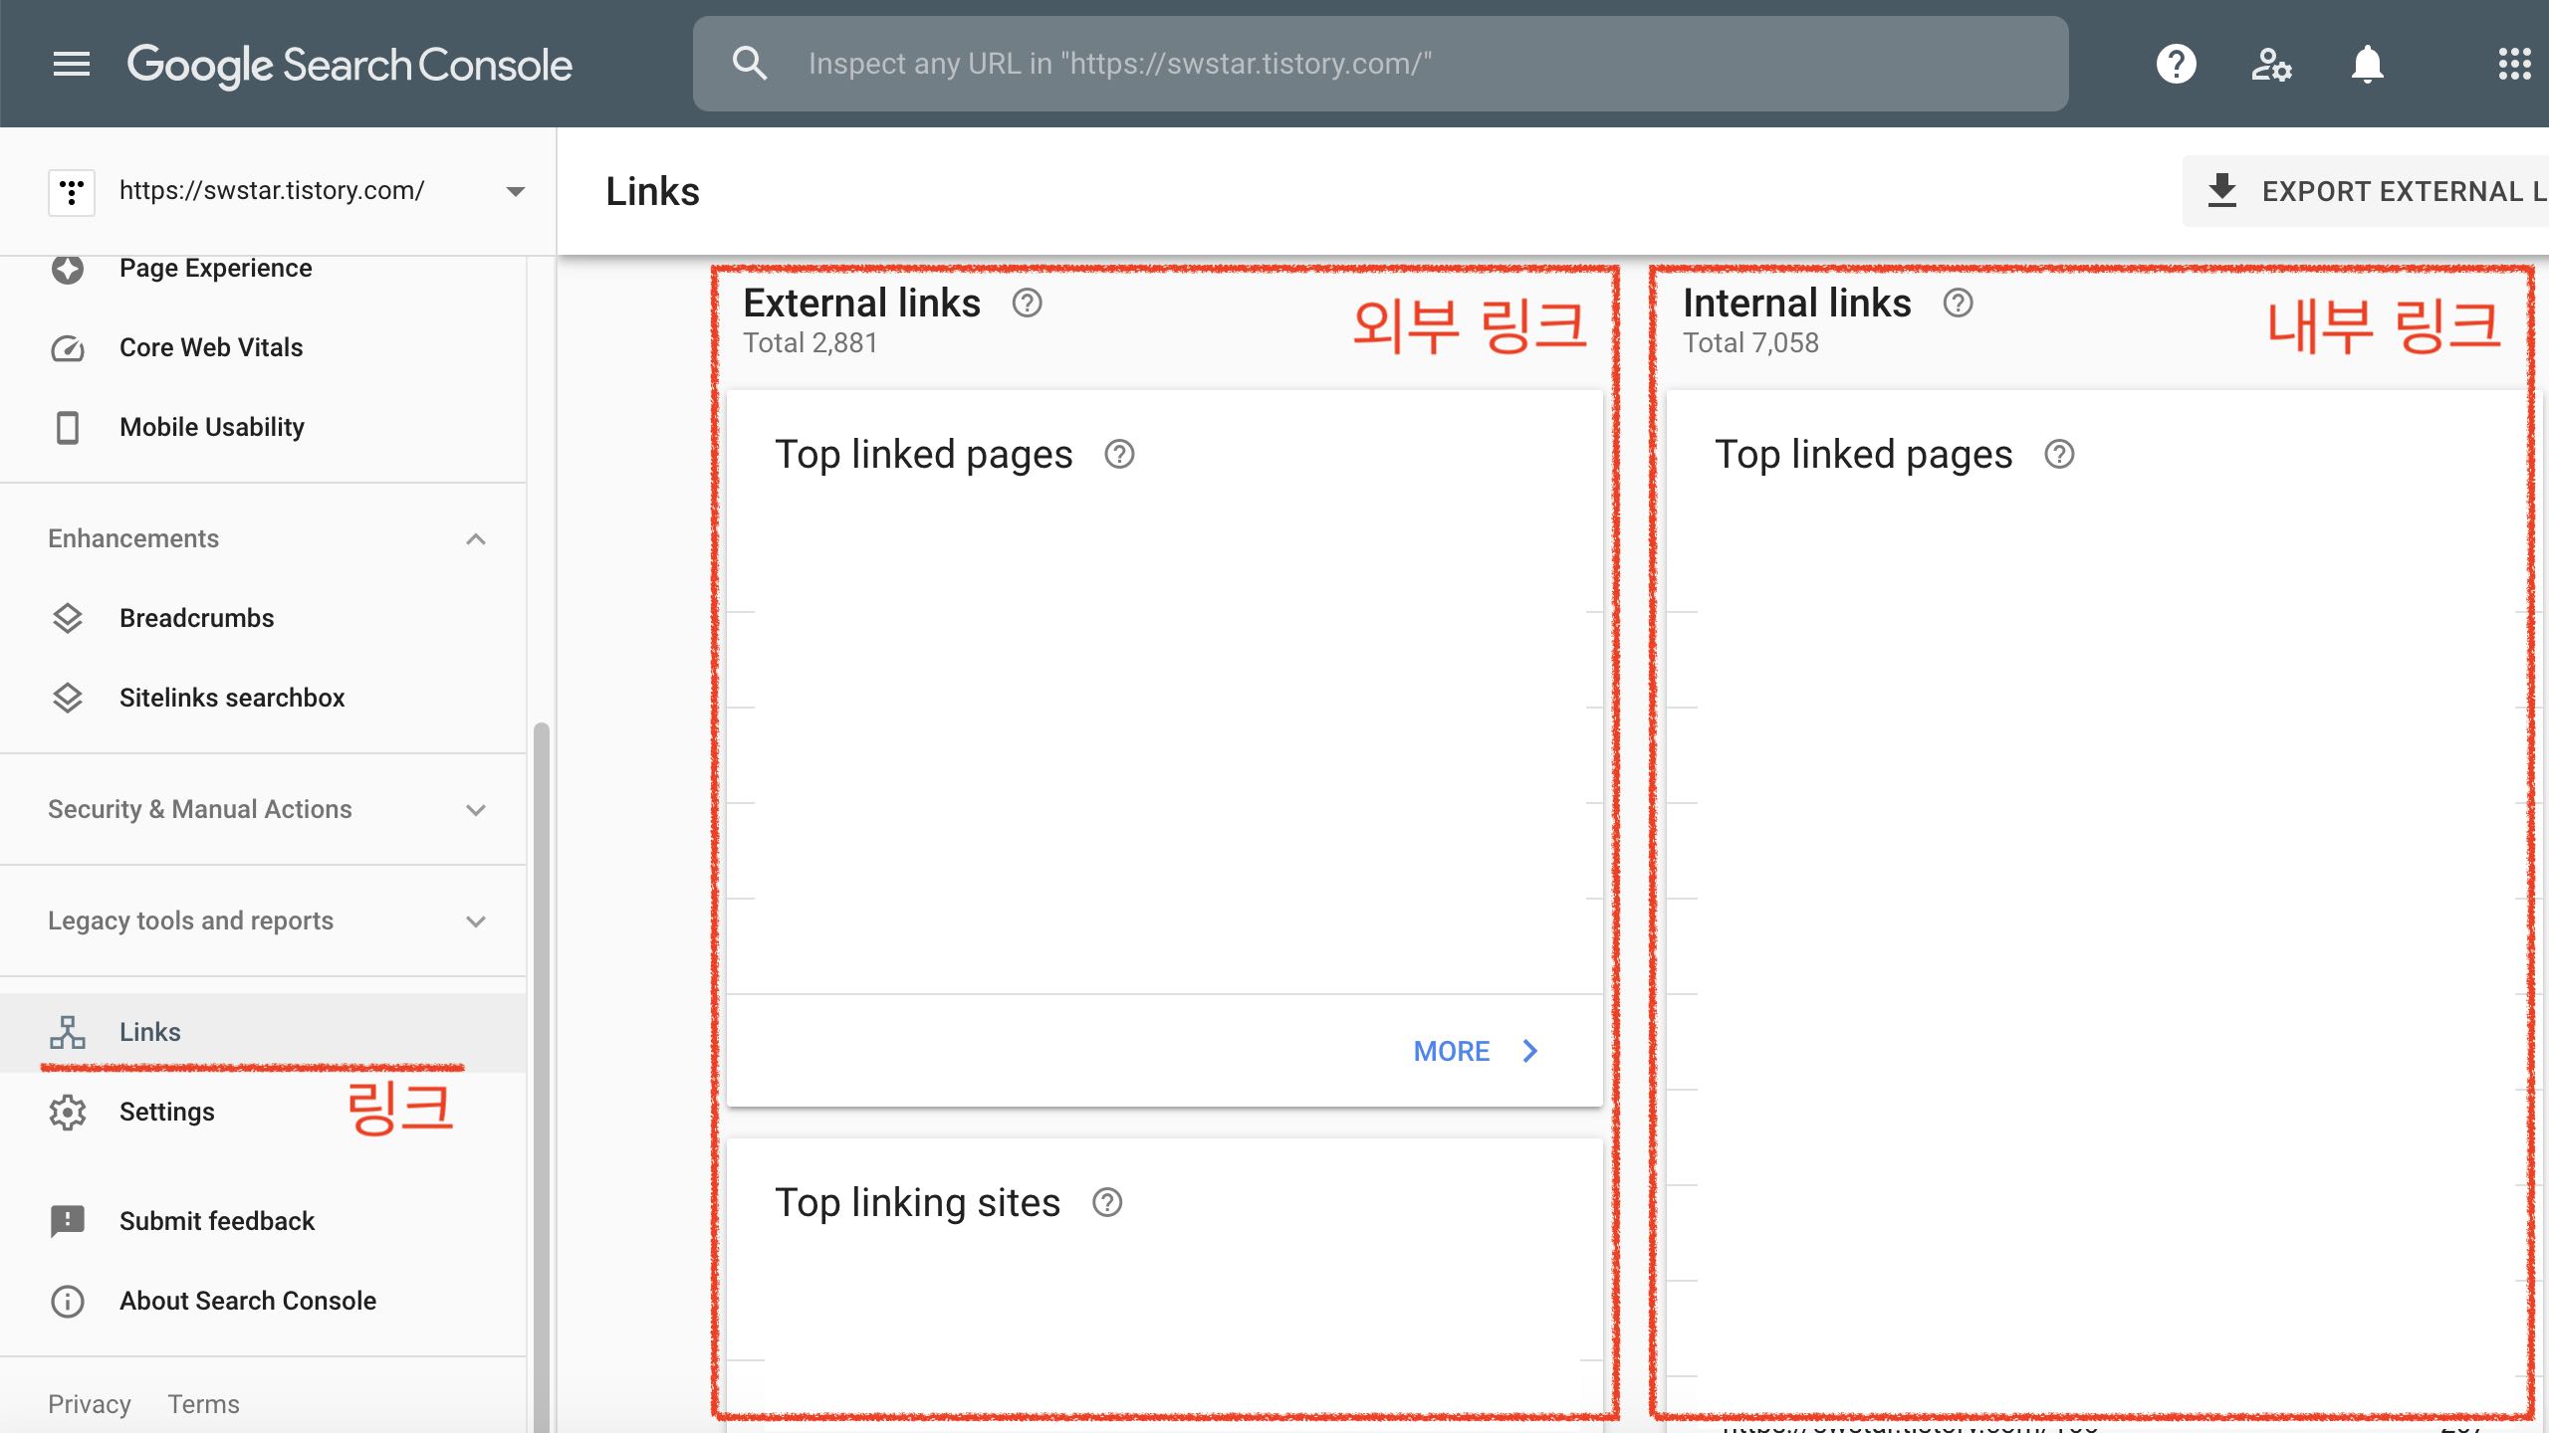Select Core Web Vitals in the sidebar
This screenshot has height=1433, width=2549.
210,347
